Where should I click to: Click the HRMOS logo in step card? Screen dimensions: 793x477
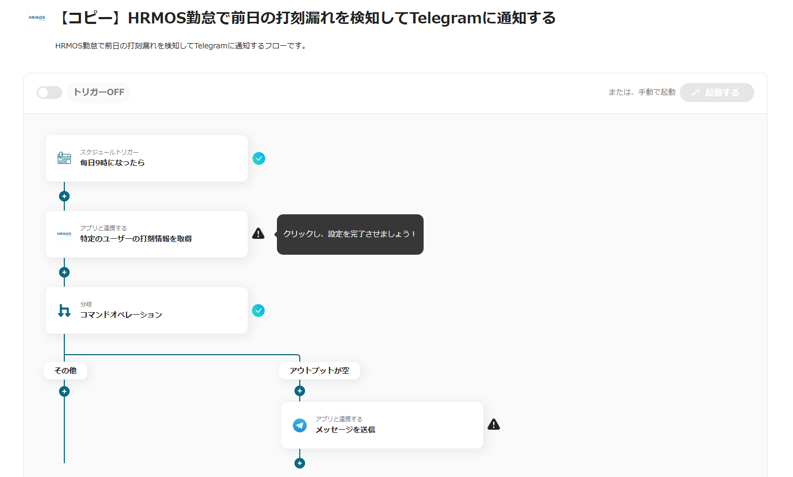[x=64, y=234]
